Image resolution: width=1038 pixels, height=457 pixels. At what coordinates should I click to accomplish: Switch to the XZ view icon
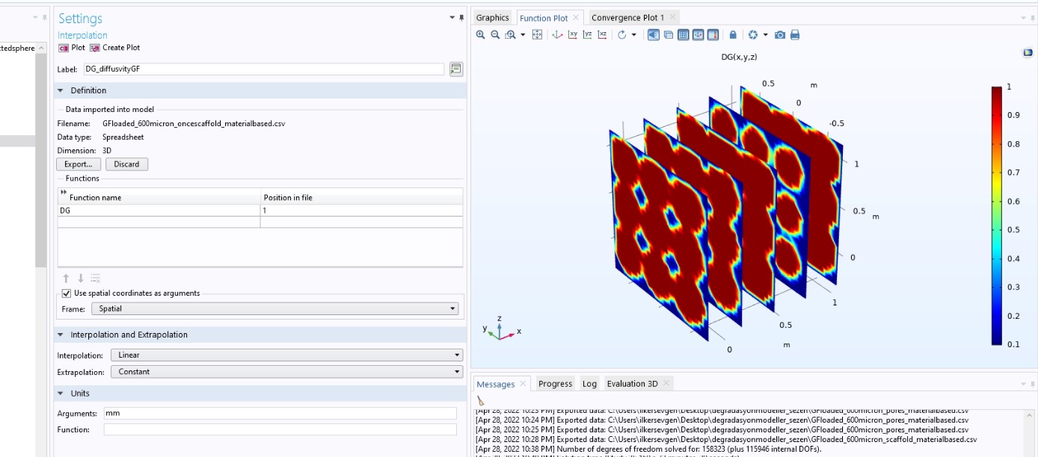click(602, 35)
